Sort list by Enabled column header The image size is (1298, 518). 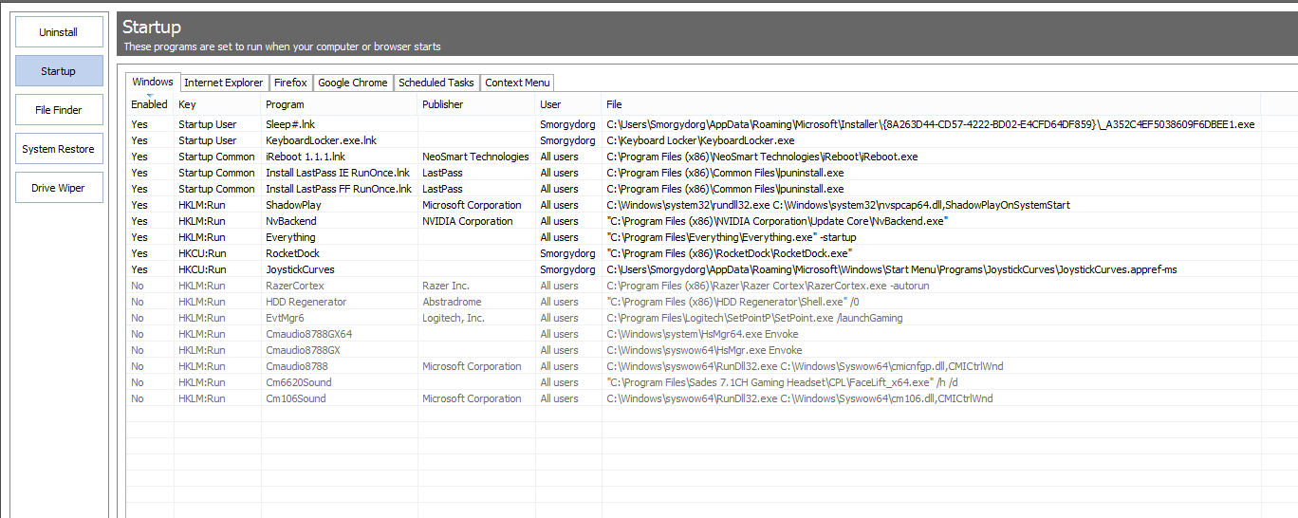[149, 104]
